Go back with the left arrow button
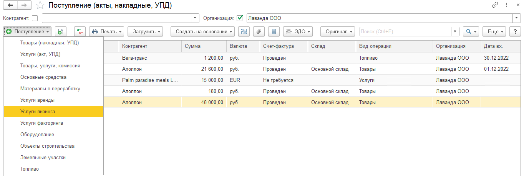The width and height of the screenshot is (524, 176). (x=10, y=5)
